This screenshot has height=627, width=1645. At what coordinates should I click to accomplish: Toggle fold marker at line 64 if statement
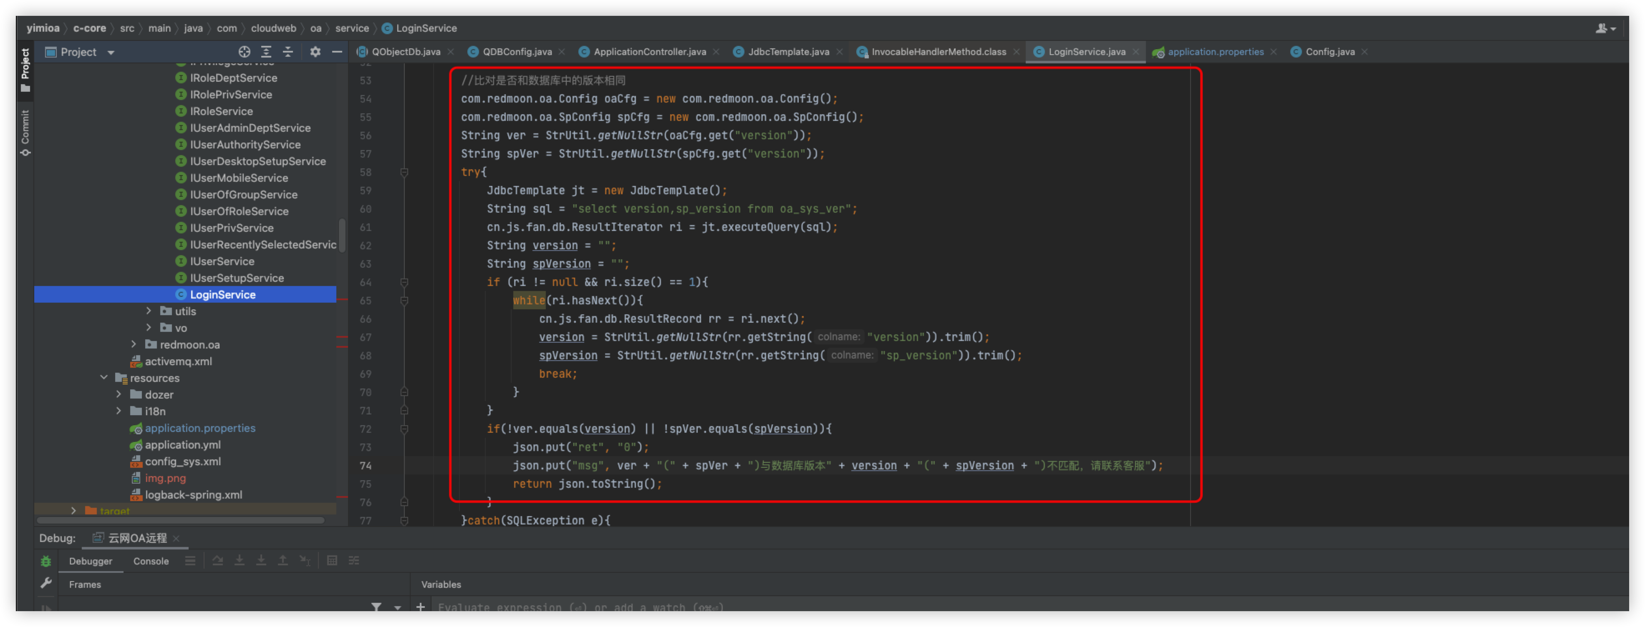tap(404, 282)
